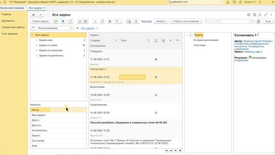Screen dimensions: 275x155
Task: Open favorites star in title bar
Action: (x=241, y=2)
